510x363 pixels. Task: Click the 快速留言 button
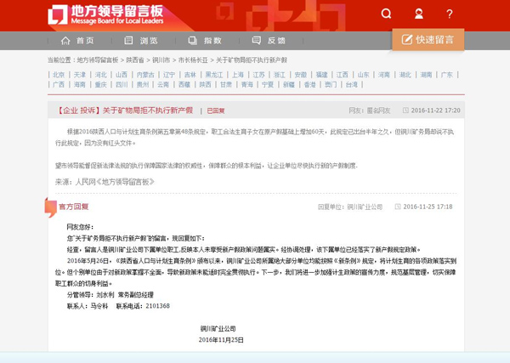pyautogui.click(x=428, y=40)
